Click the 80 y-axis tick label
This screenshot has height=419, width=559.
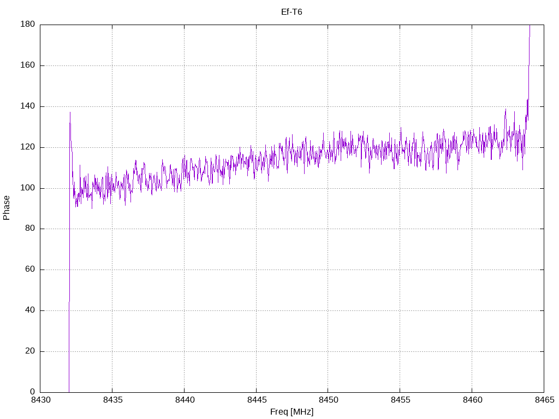30,229
